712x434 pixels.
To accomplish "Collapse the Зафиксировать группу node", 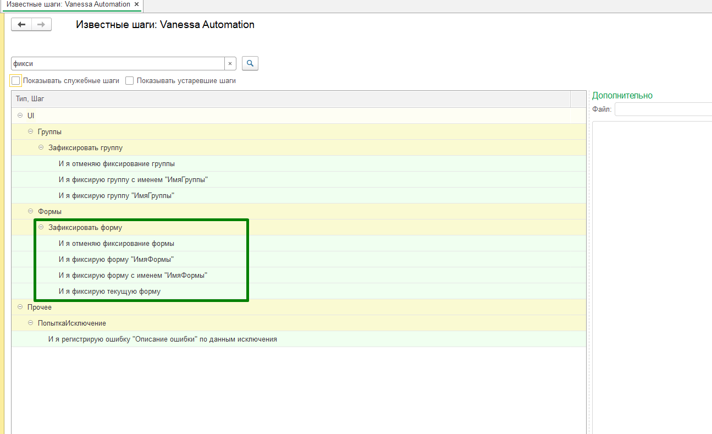I will 41,147.
